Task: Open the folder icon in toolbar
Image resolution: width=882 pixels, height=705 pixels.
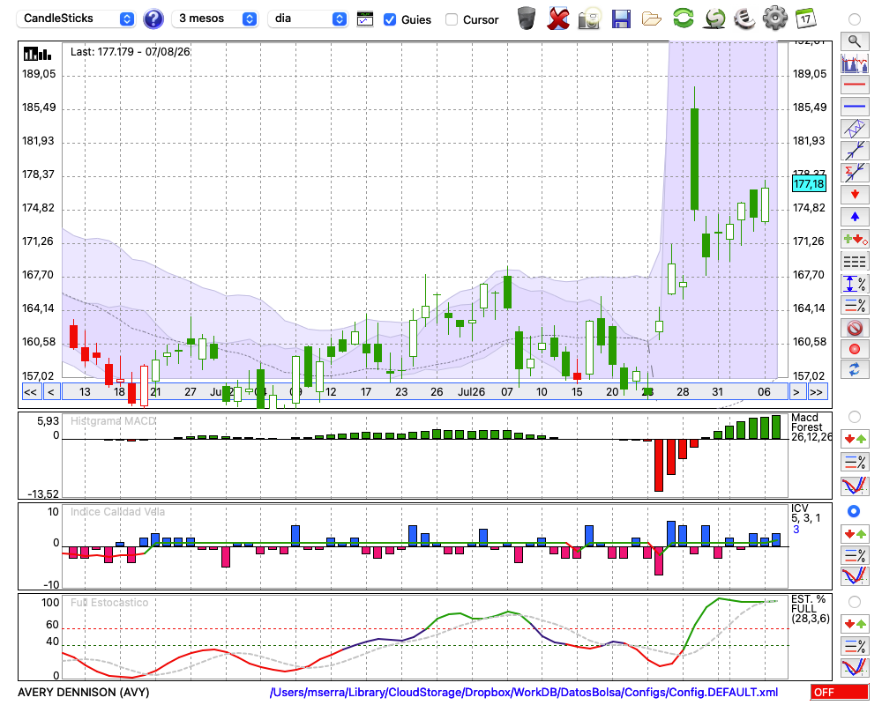Action: click(x=652, y=19)
